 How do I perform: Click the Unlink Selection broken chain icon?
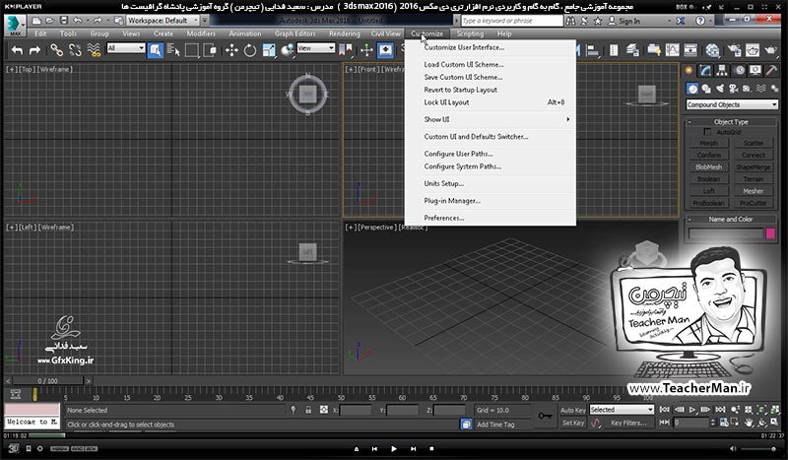pyautogui.click(x=75, y=50)
